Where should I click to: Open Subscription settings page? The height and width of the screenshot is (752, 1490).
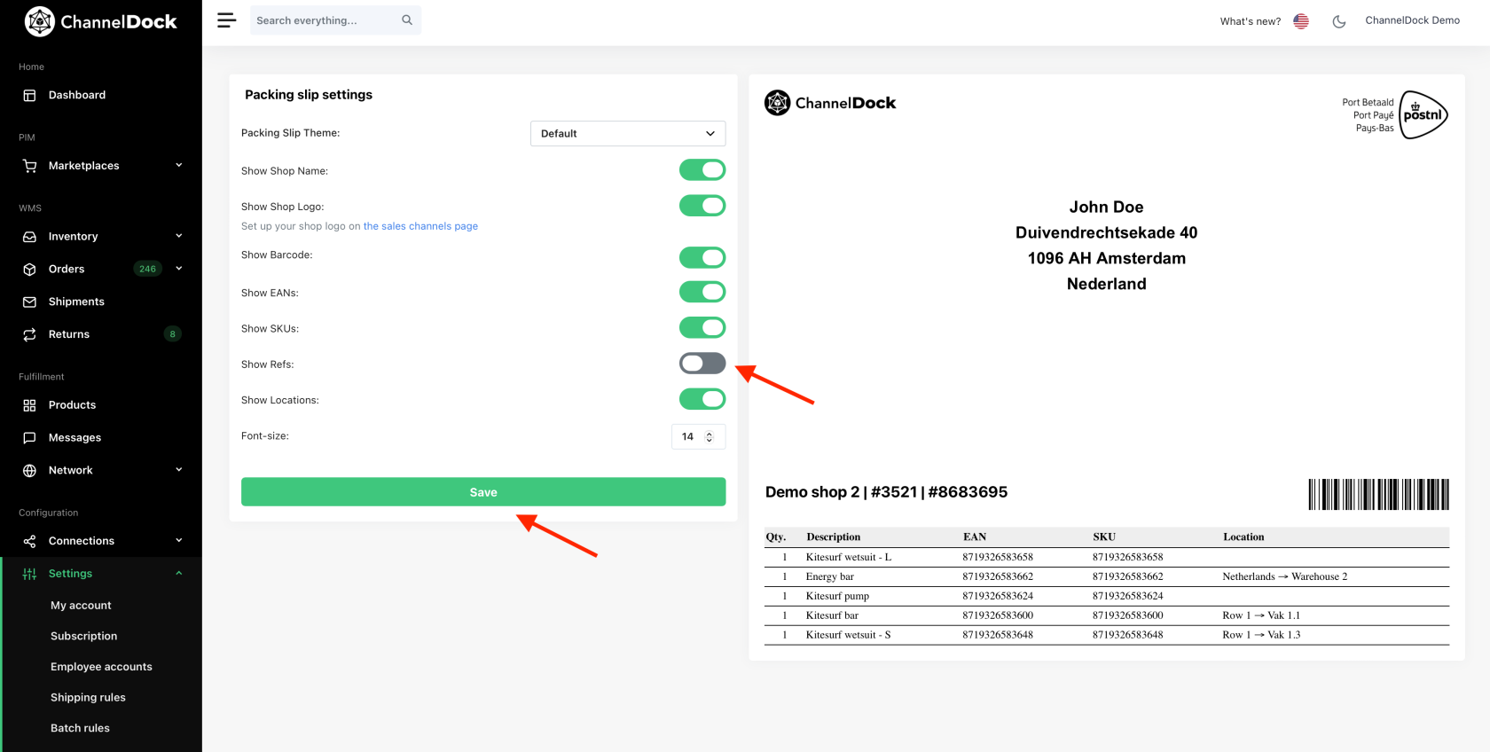click(83, 636)
